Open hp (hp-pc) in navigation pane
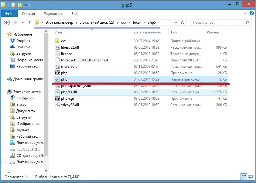Image resolution: width=256 pixels, height=183 pixels. click(x=25, y=98)
